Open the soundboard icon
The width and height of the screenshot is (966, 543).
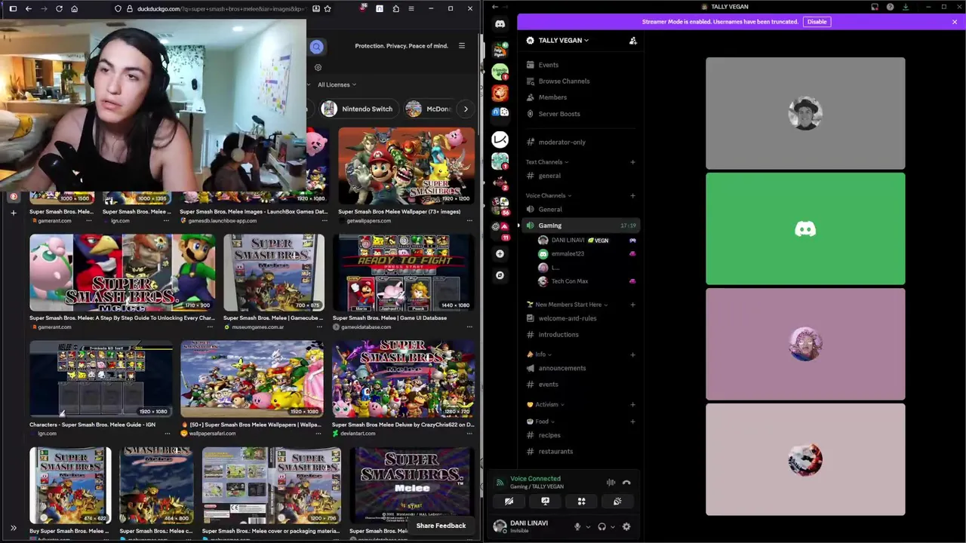[617, 501]
